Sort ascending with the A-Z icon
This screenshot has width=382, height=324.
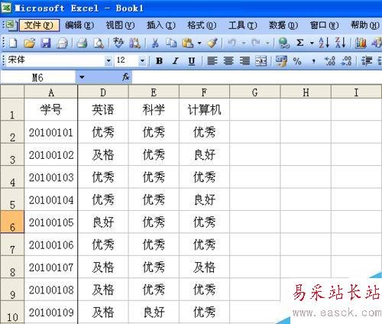coord(324,43)
